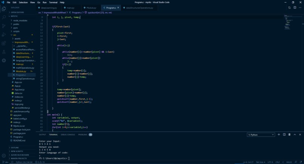Open the Terminal menu
304x164 pixels.
[x=53, y=2]
